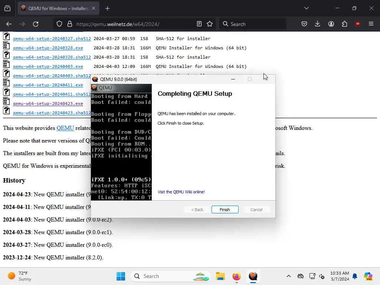This screenshot has width=380, height=285.
Task: Download qemu-w64-setup-20240403.exe
Action: coord(48,66)
